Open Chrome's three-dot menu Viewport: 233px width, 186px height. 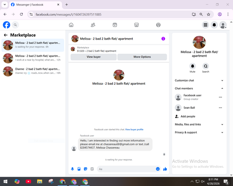(228, 14)
